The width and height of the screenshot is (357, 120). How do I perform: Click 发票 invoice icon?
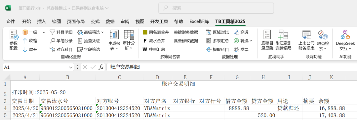pos(236,49)
